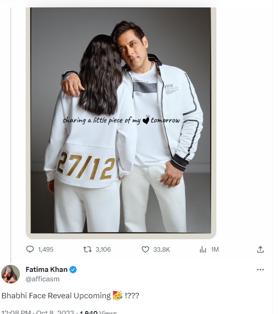Visit the @afficasm handle link
This screenshot has height=314, width=278.
click(x=43, y=279)
